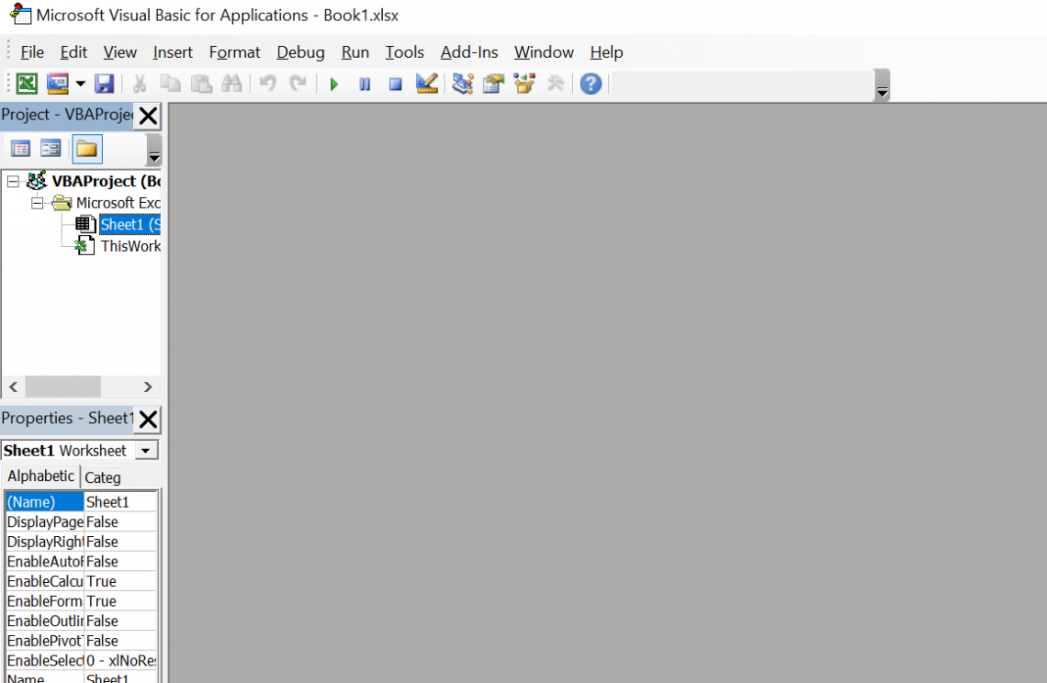
Task: Collapse the VBAProject tree node
Action: coord(13,182)
